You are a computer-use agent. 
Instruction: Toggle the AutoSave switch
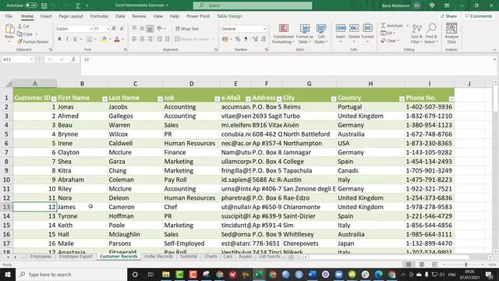coord(31,5)
